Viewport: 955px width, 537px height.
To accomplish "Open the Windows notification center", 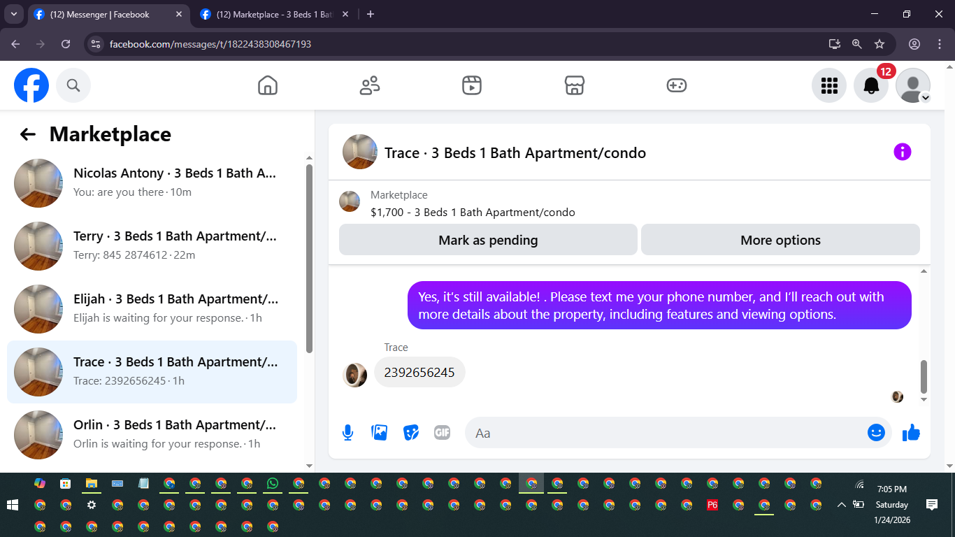I will [932, 505].
